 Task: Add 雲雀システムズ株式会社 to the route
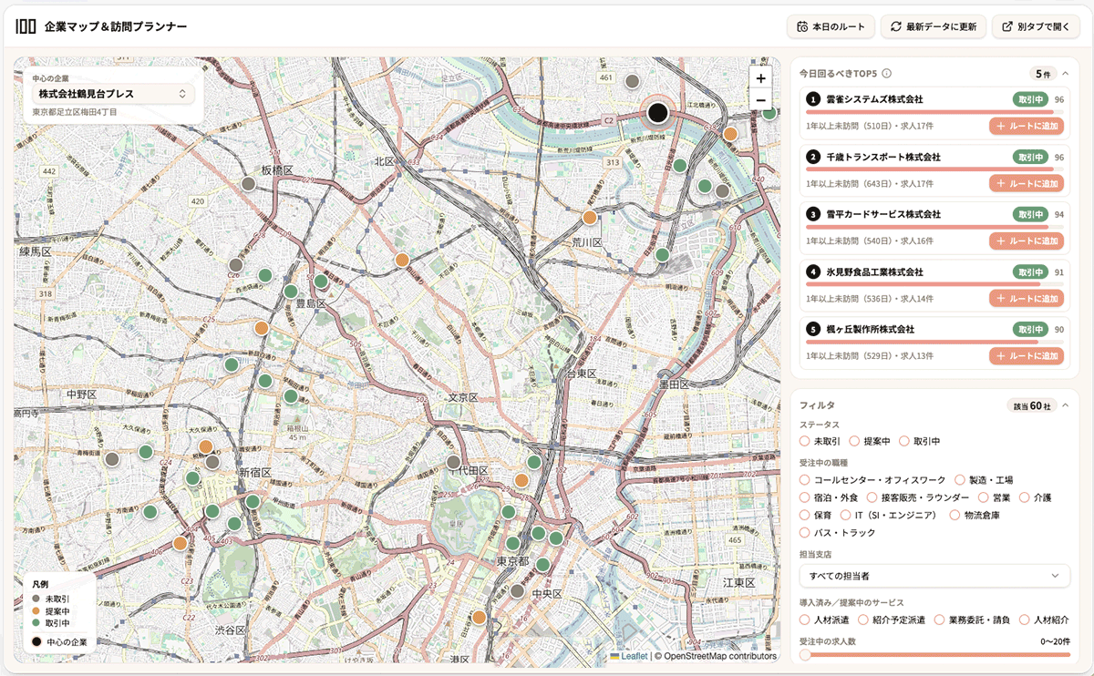1027,127
